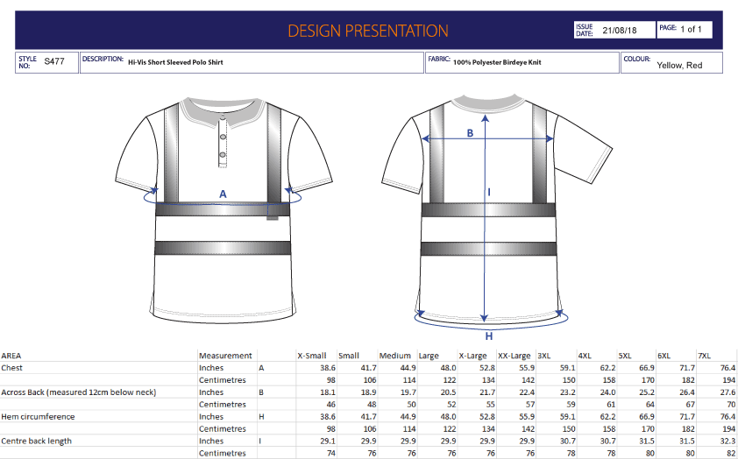Select the 'X-Small' size header

(x=311, y=356)
